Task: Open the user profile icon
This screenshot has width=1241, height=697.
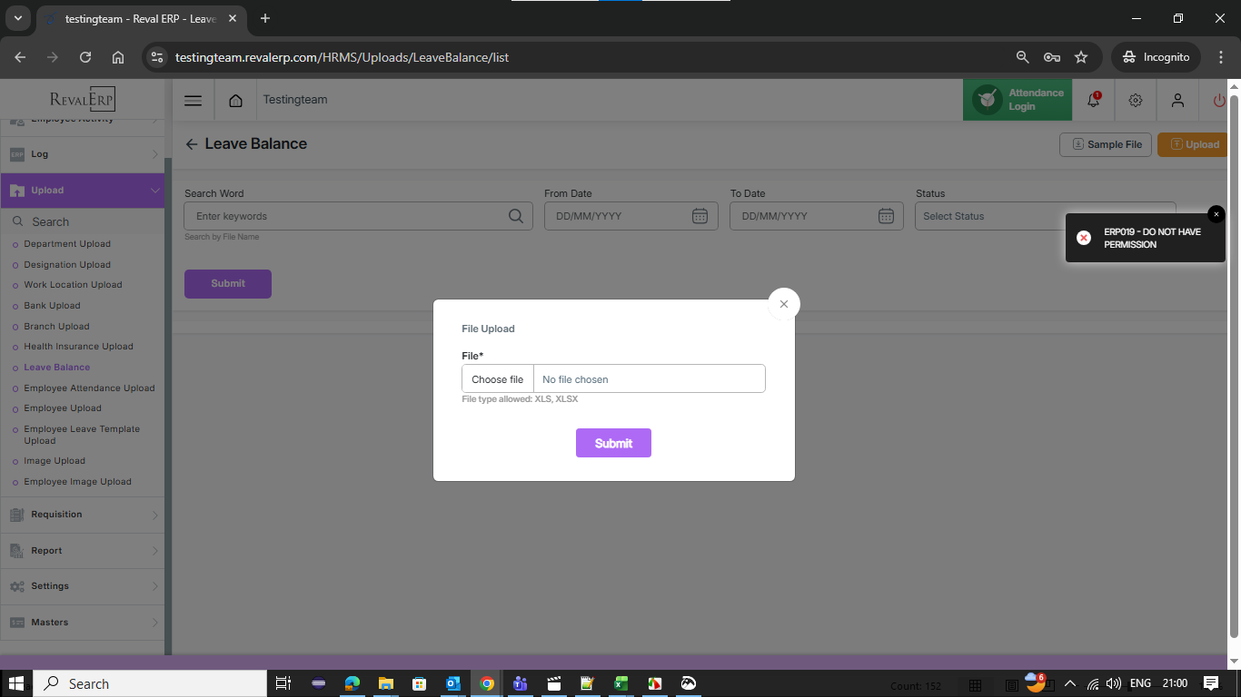Action: (1177, 101)
